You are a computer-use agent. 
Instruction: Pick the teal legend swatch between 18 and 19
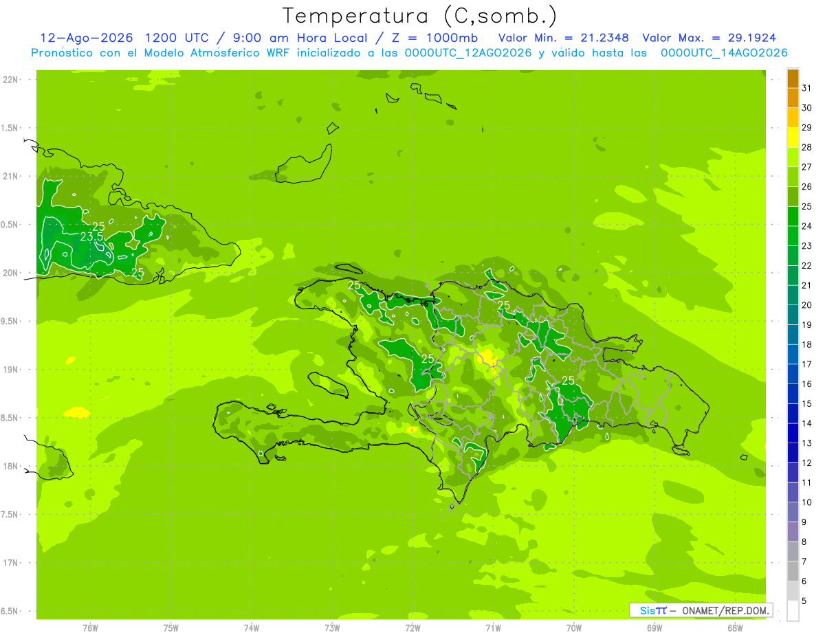point(793,335)
